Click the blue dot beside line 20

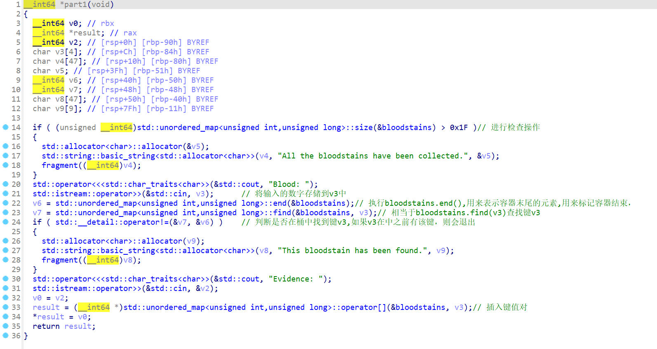tap(5, 184)
